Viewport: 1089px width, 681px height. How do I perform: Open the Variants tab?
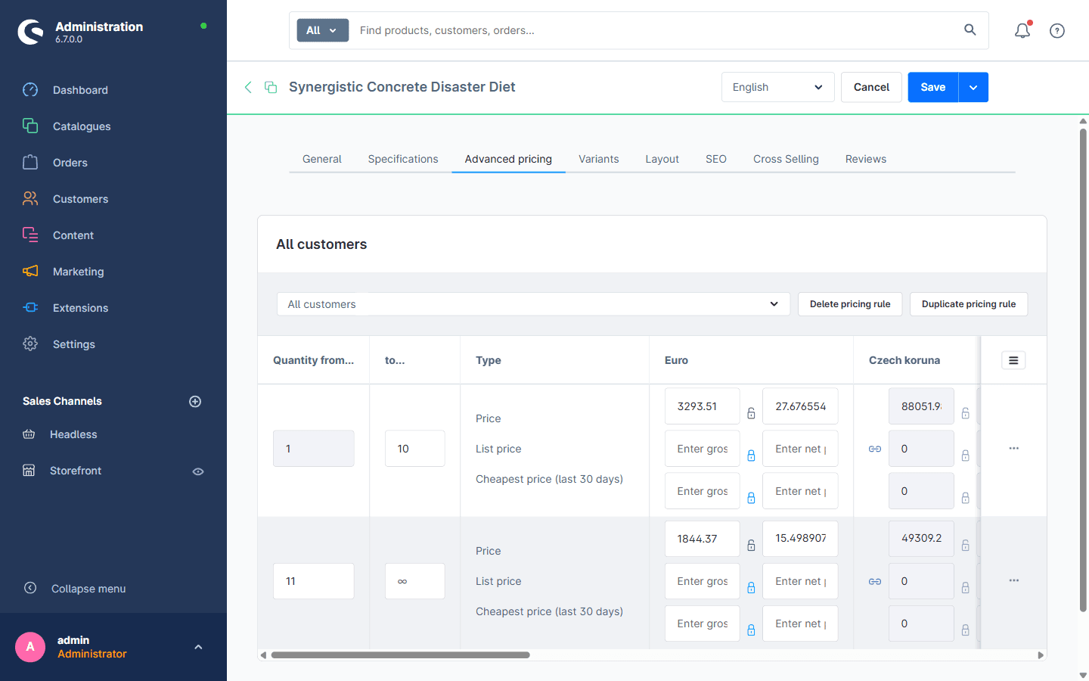(599, 159)
